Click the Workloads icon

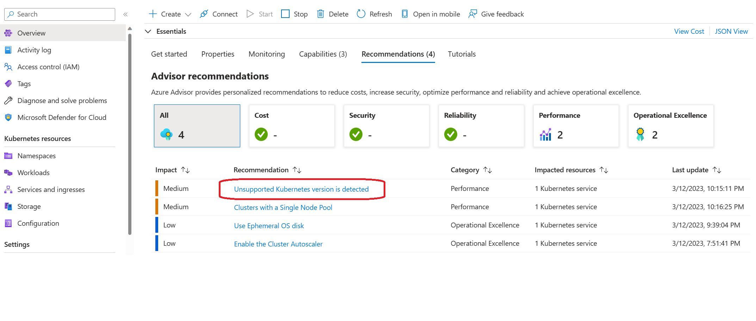[x=8, y=173]
